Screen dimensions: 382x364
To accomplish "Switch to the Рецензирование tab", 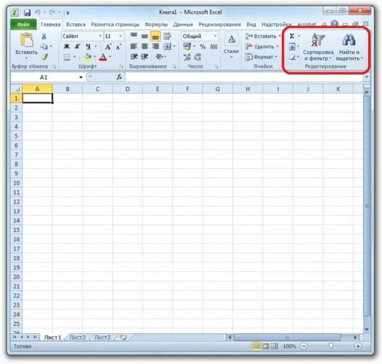I will tap(220, 25).
